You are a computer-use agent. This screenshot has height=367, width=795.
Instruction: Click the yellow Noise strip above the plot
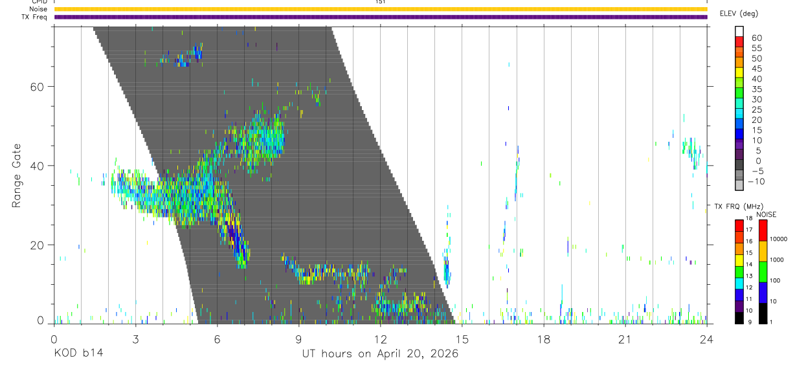381,9
